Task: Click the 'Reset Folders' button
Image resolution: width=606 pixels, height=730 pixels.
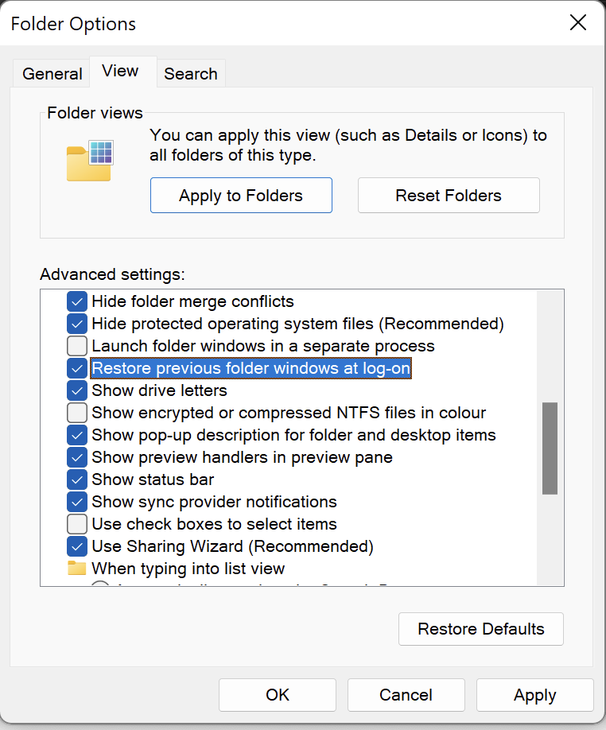Action: tap(448, 195)
